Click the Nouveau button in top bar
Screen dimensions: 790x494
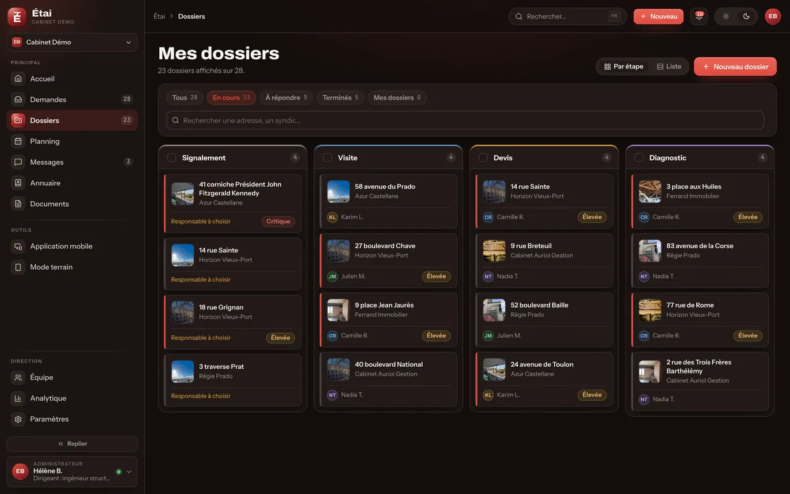pyautogui.click(x=659, y=17)
